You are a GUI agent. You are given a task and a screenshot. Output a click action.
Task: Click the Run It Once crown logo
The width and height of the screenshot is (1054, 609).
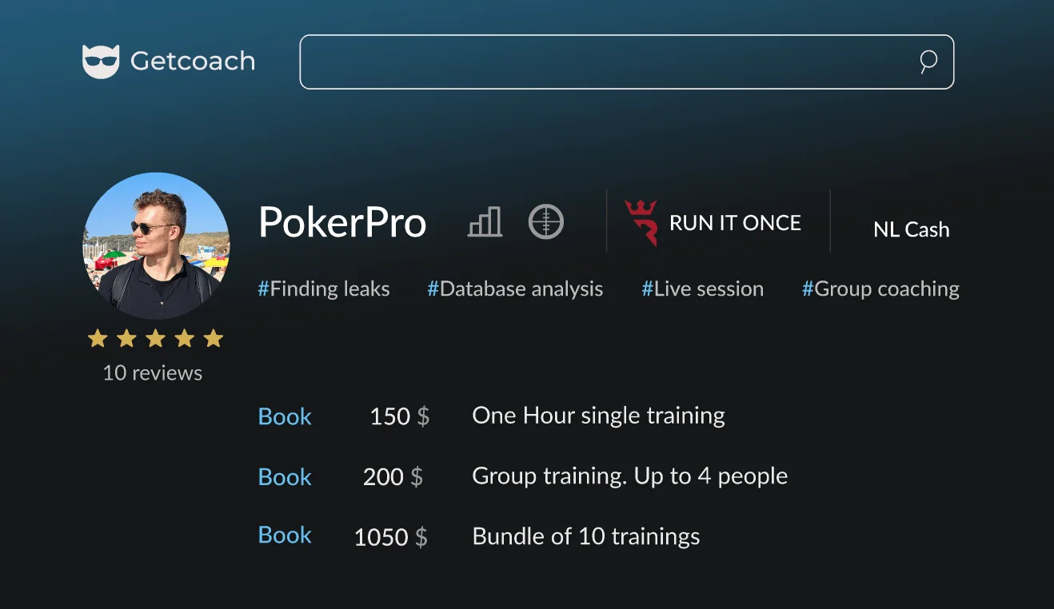click(x=641, y=223)
